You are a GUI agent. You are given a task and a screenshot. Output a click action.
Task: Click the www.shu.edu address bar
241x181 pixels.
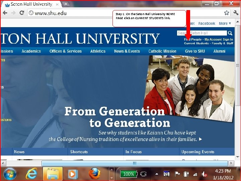click(71, 13)
